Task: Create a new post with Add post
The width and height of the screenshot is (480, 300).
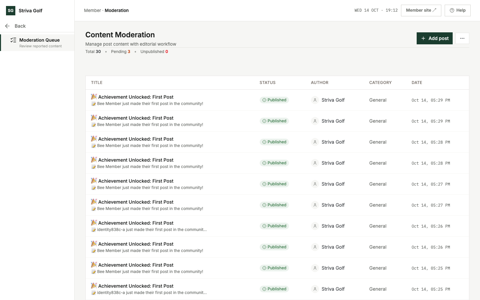Action: pos(435,38)
